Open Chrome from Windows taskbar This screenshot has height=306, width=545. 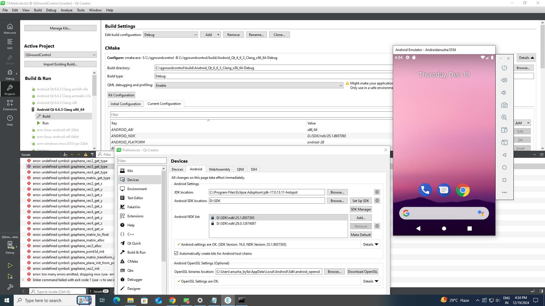click(172, 300)
